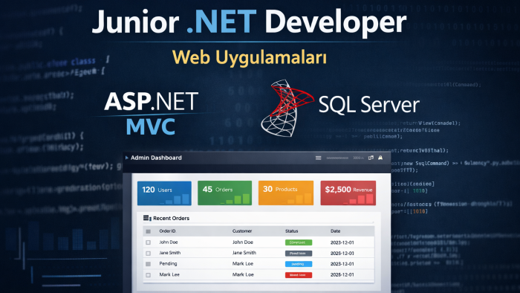The image size is (520, 293).
Task: Check the box for the Mark Lee order row
Action: (x=149, y=274)
